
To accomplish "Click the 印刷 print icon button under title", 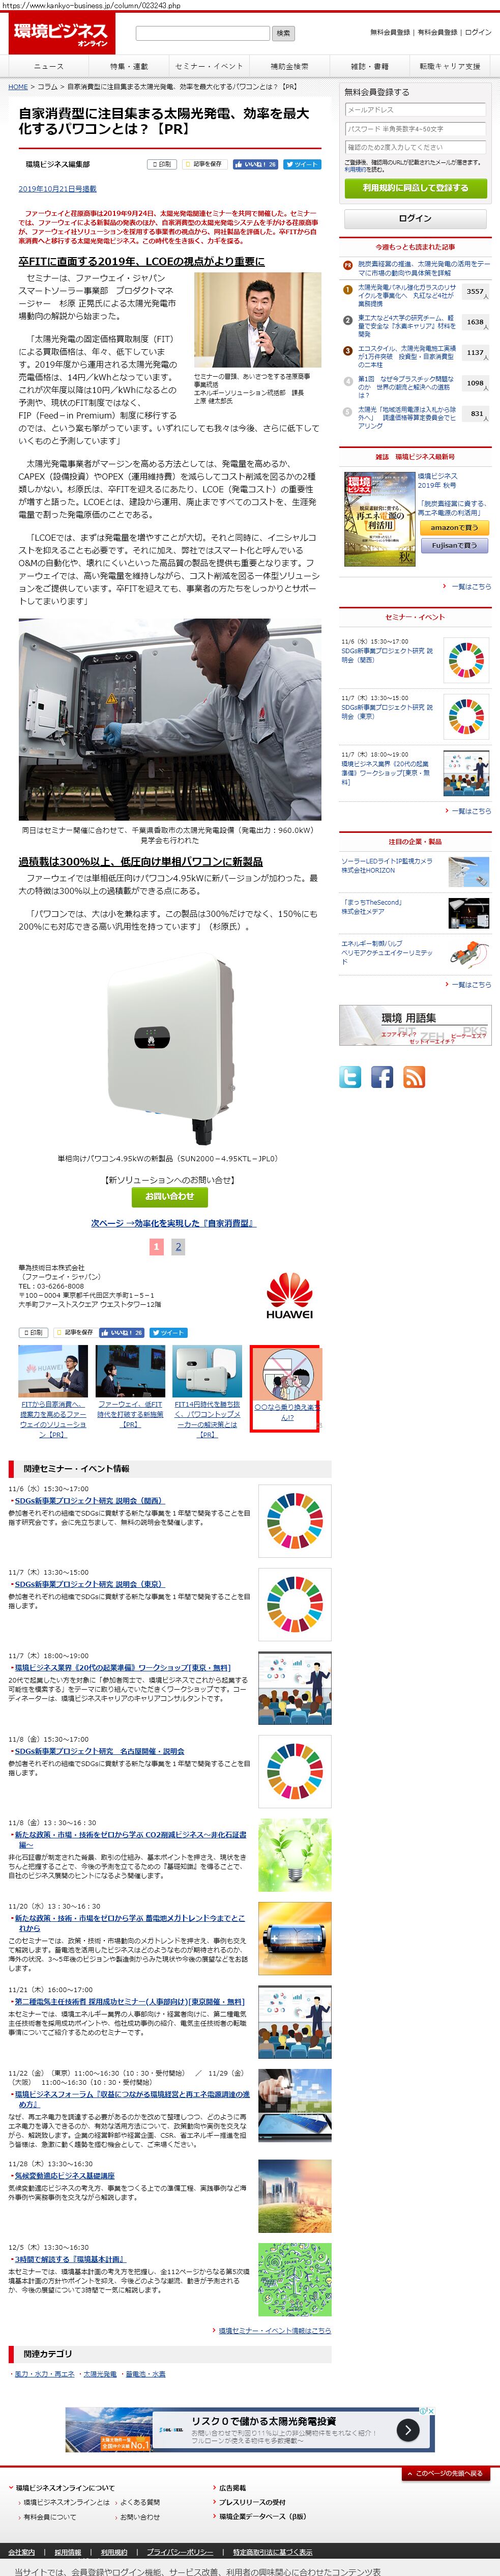I will 160,164.
